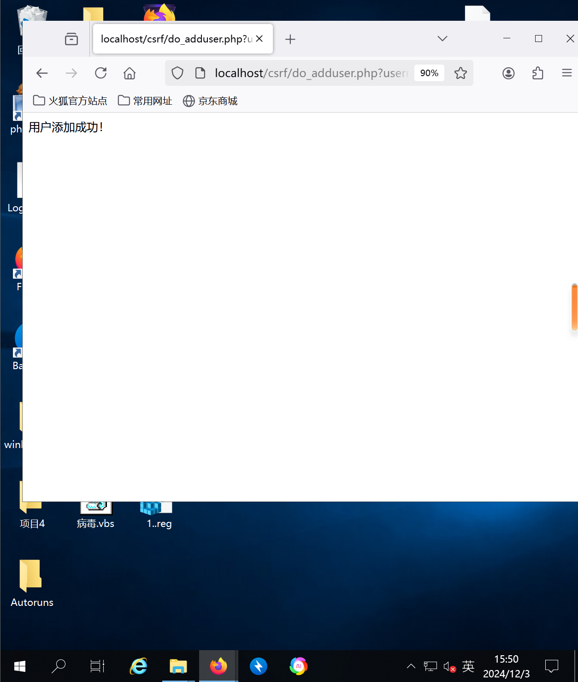The height and width of the screenshot is (682, 578).
Task: Open Task View on taskbar
Action: pos(97,666)
